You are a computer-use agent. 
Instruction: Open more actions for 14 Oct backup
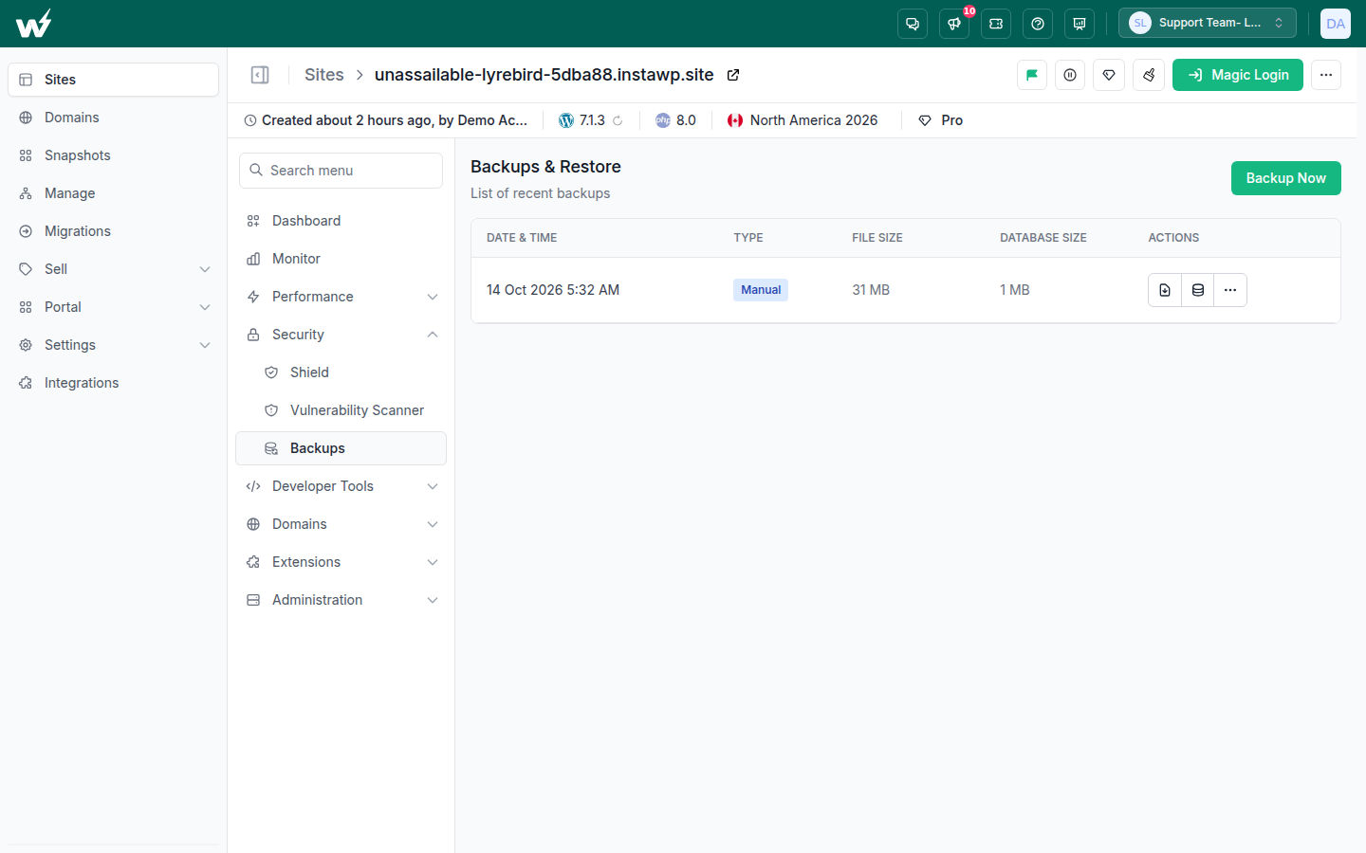1230,290
